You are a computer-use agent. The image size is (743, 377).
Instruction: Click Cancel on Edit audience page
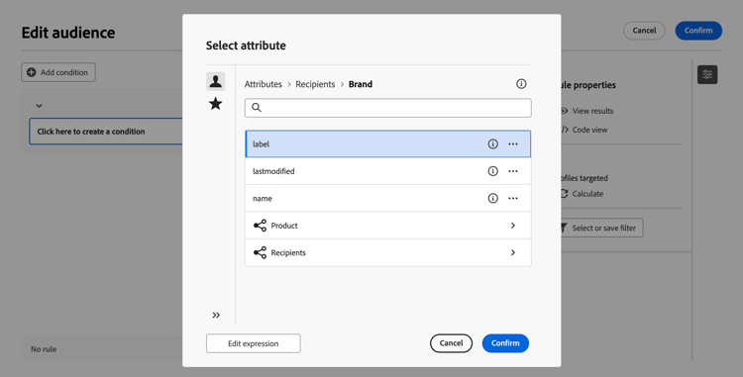645,31
